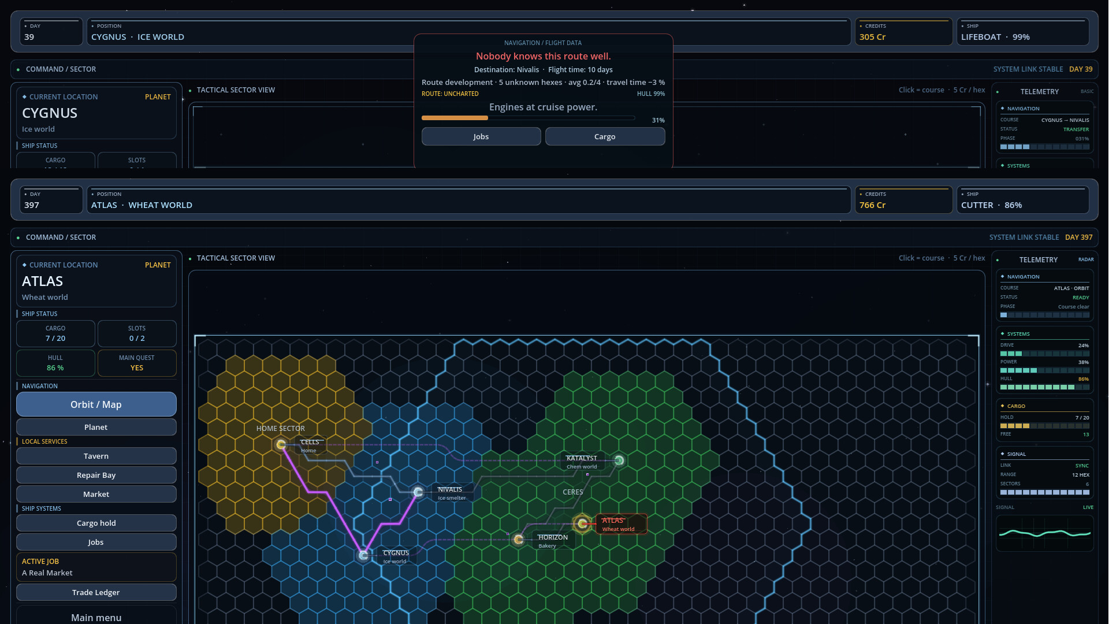
Task: Click the live signal waveform graph
Action: tap(1044, 533)
